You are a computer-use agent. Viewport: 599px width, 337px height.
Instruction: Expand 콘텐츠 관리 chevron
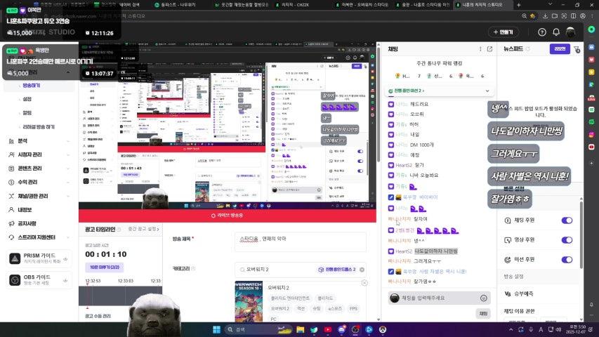(x=68, y=169)
